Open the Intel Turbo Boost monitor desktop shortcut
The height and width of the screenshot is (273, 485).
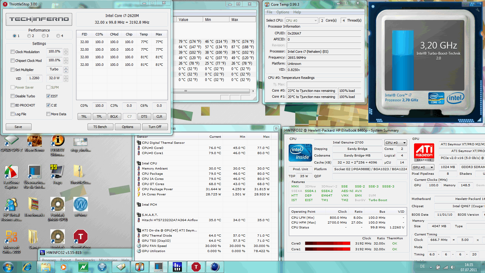point(34,177)
